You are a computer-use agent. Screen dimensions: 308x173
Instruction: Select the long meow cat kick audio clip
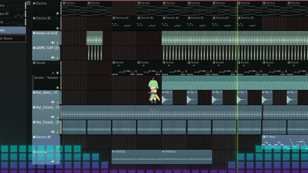[235, 38]
